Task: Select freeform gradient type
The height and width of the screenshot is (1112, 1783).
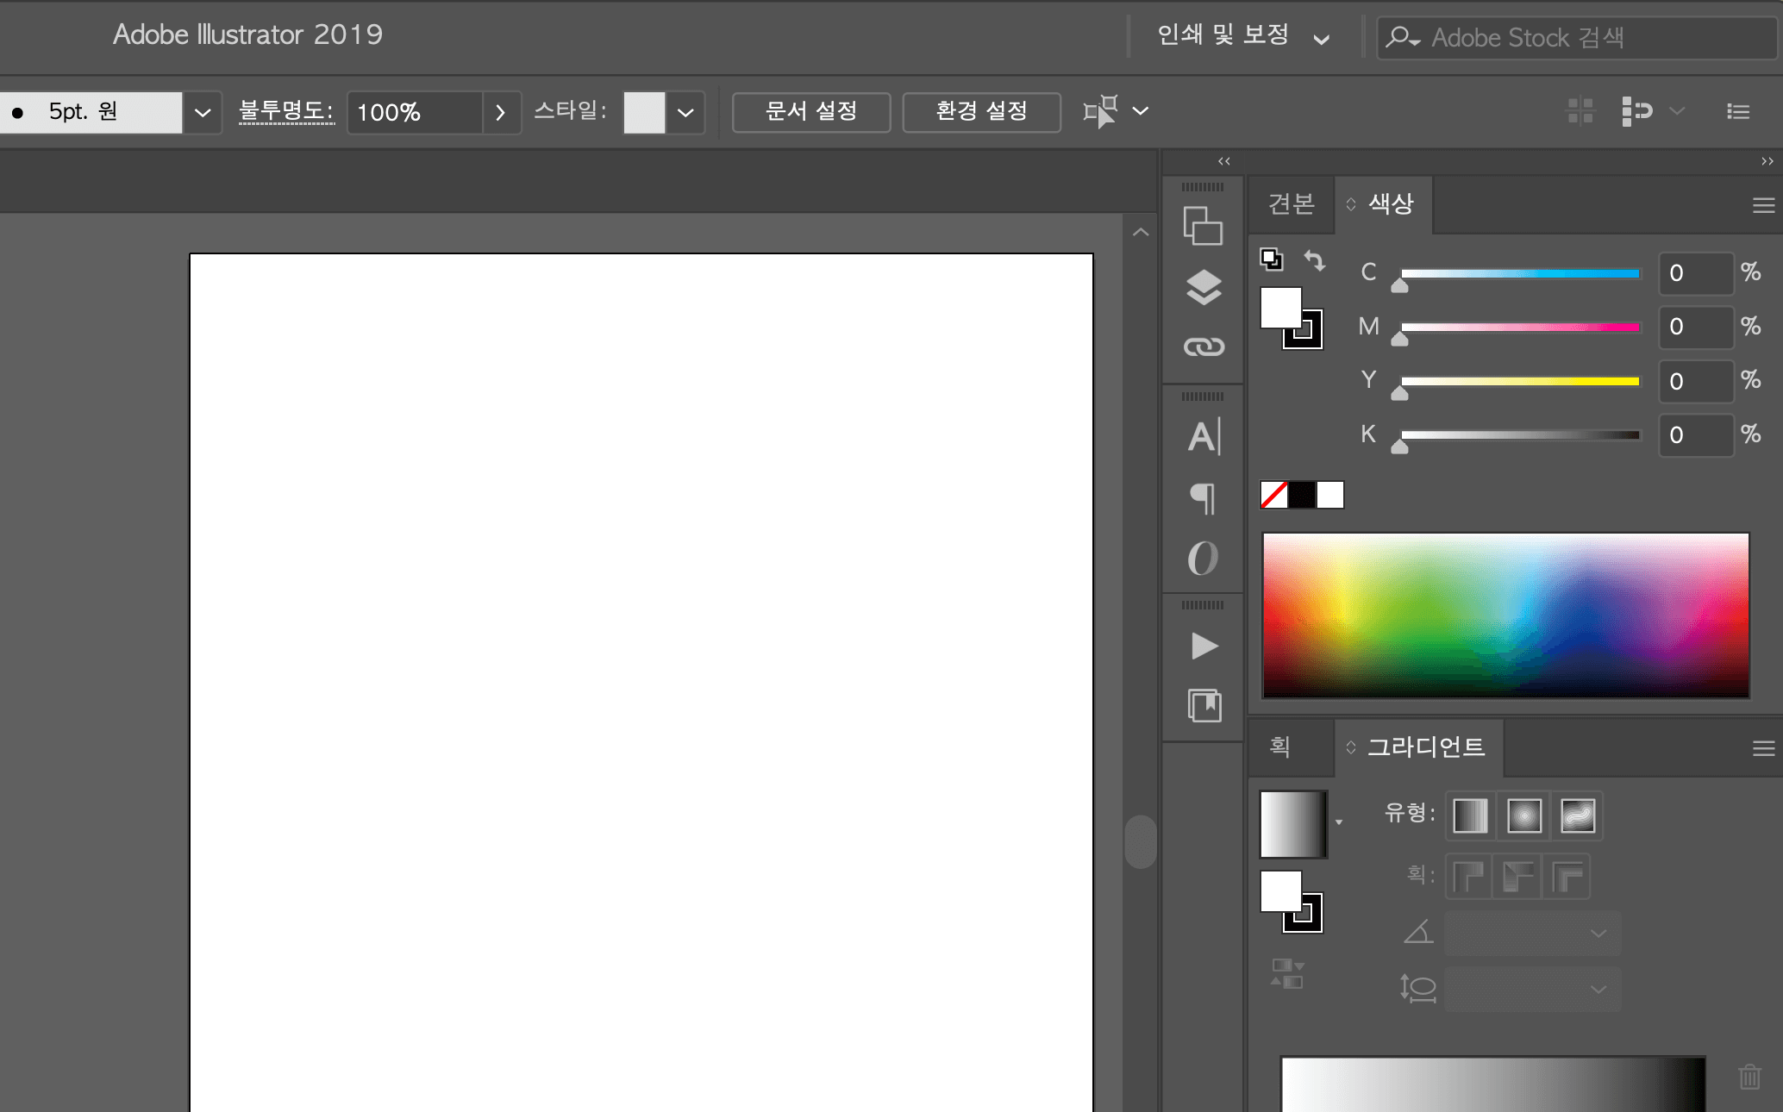Action: click(1578, 815)
